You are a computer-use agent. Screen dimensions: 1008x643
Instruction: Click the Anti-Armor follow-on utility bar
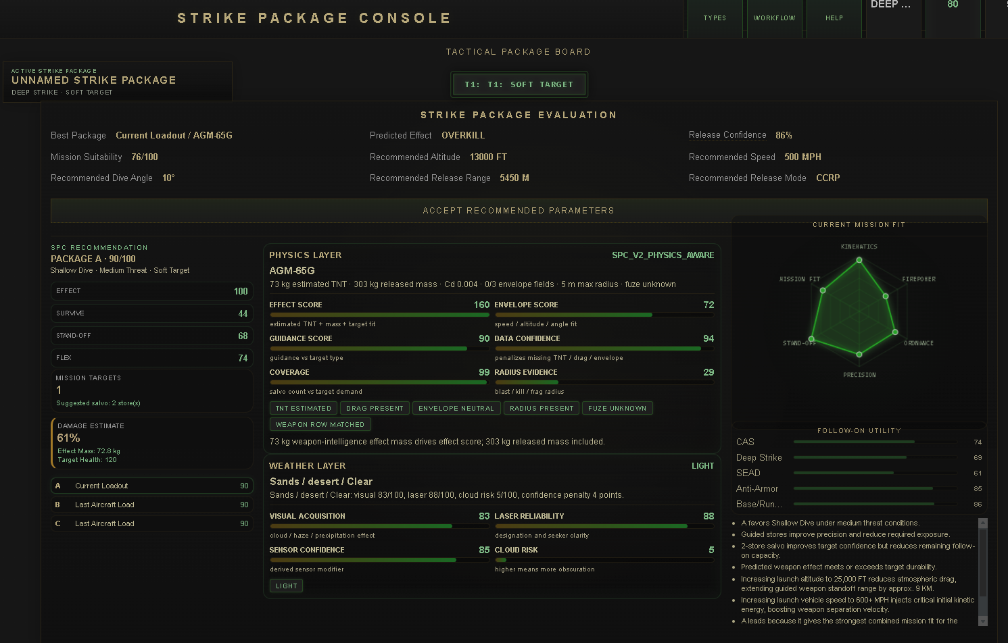click(x=875, y=488)
